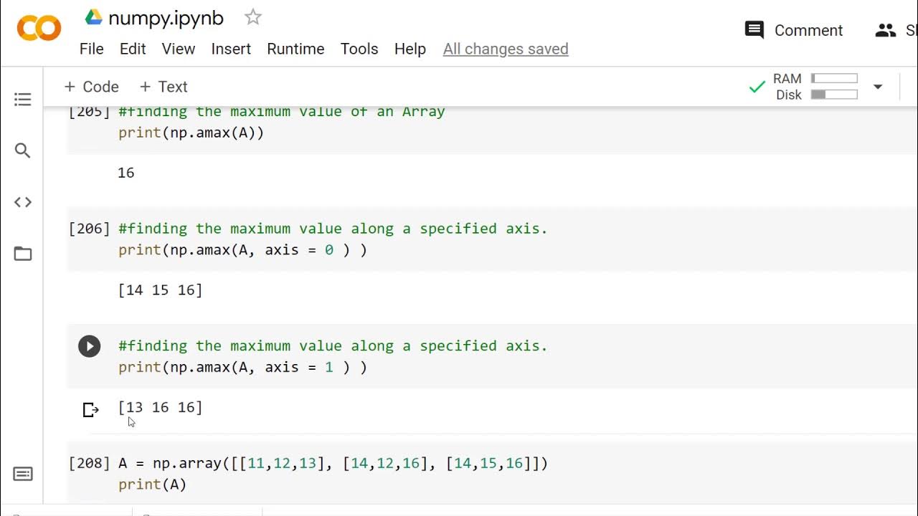Viewport: 918px width, 516px height.
Task: Open the Files folder icon in sidebar
Action: (23, 254)
